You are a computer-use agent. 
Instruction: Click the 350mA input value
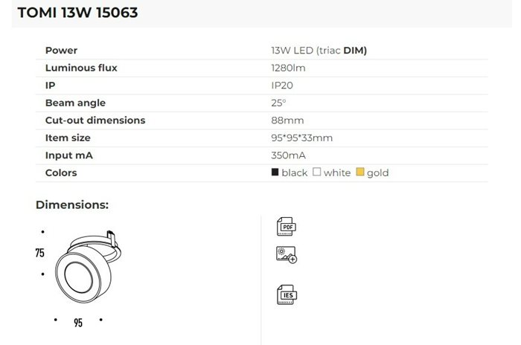click(x=289, y=155)
